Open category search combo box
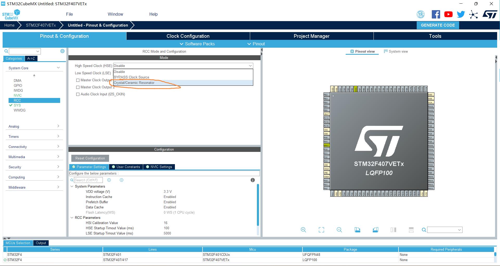500x266 pixels. click(x=25, y=51)
